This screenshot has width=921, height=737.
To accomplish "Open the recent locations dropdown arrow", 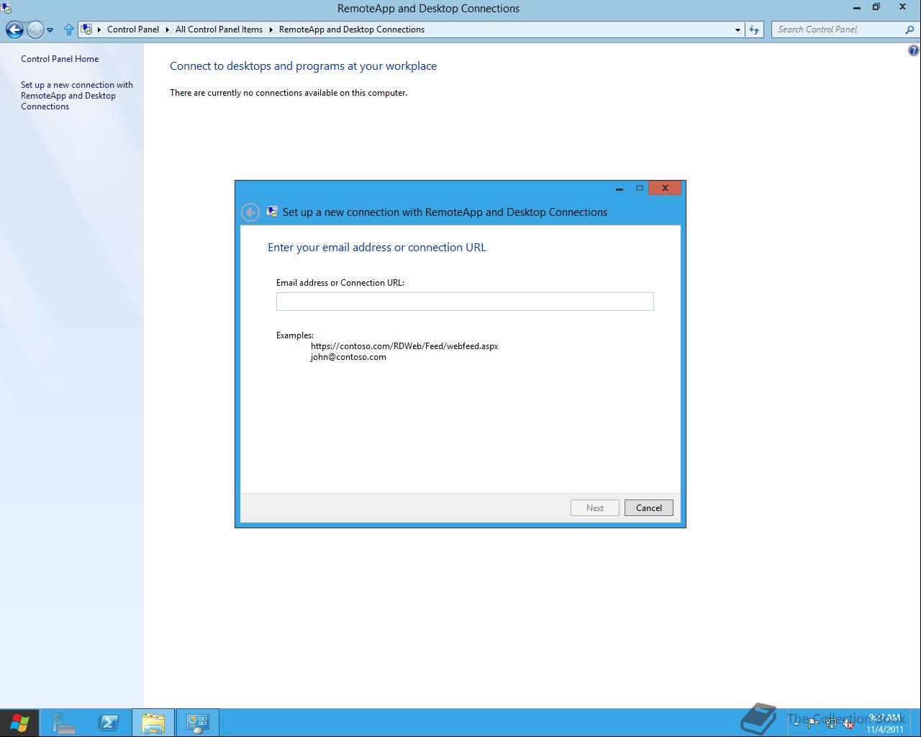I will [x=50, y=30].
